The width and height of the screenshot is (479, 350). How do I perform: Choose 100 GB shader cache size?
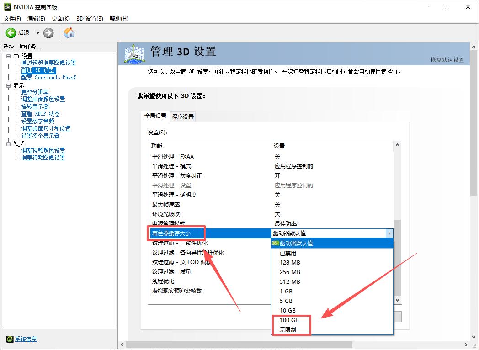[x=332, y=320]
